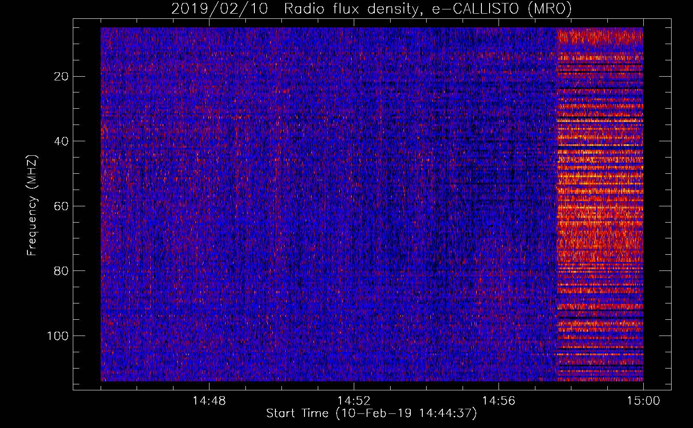Click the '14:48' time tick label

pos(209,401)
